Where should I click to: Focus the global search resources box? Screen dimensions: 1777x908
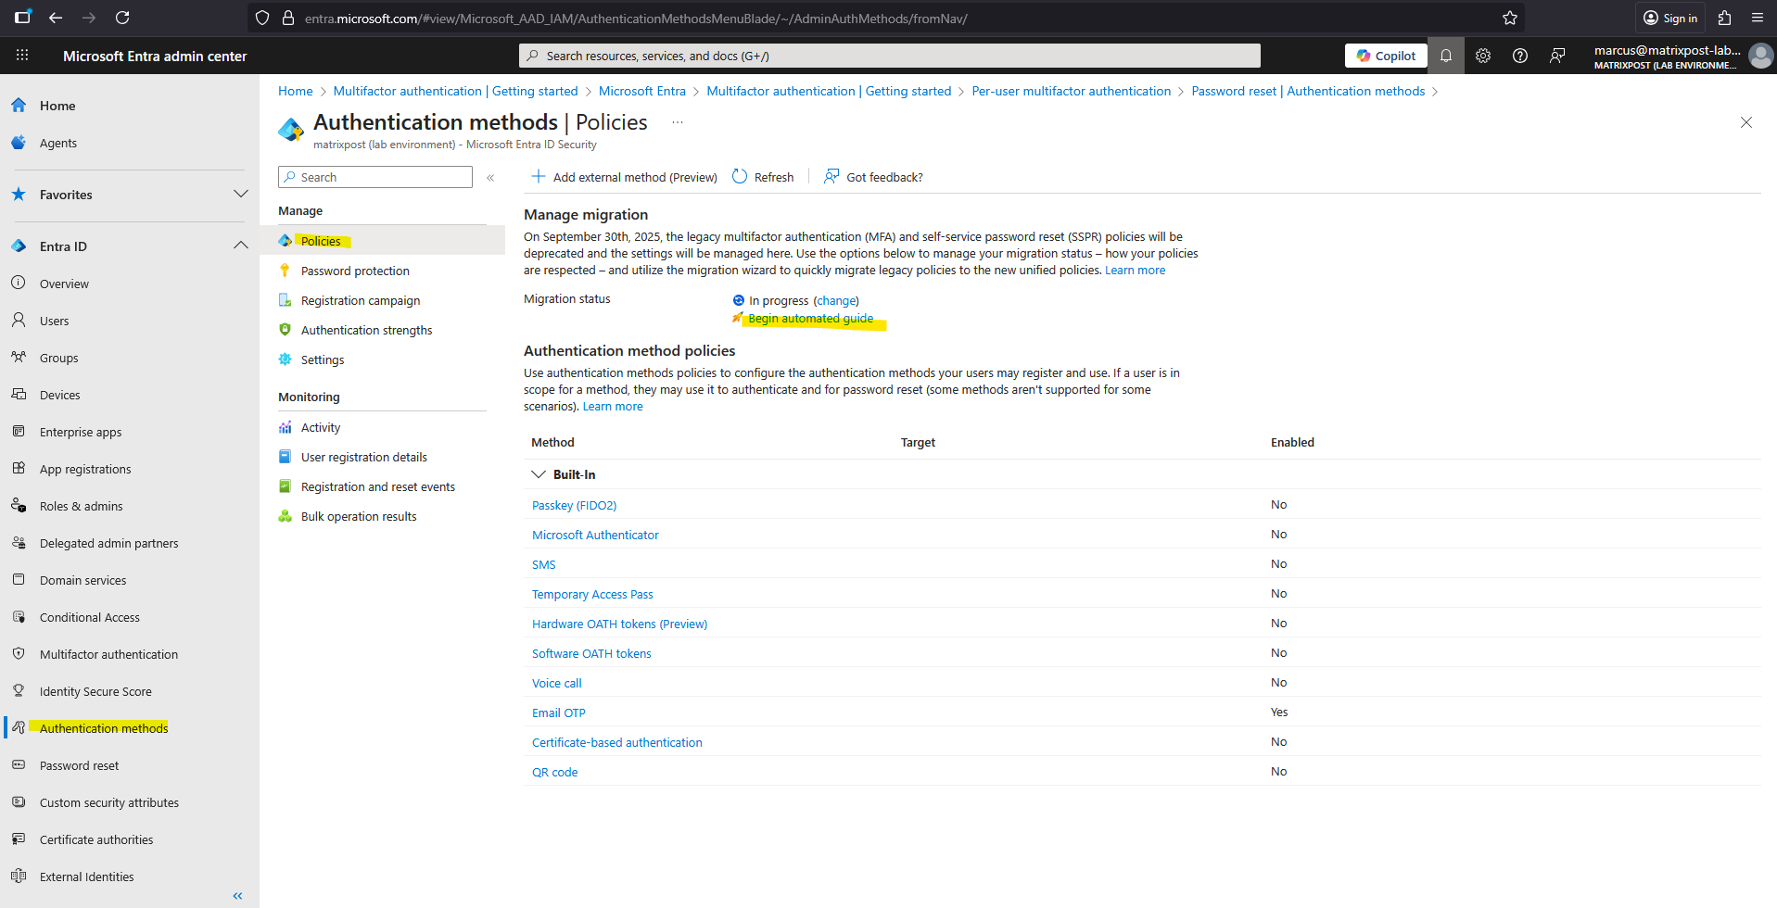(x=890, y=56)
